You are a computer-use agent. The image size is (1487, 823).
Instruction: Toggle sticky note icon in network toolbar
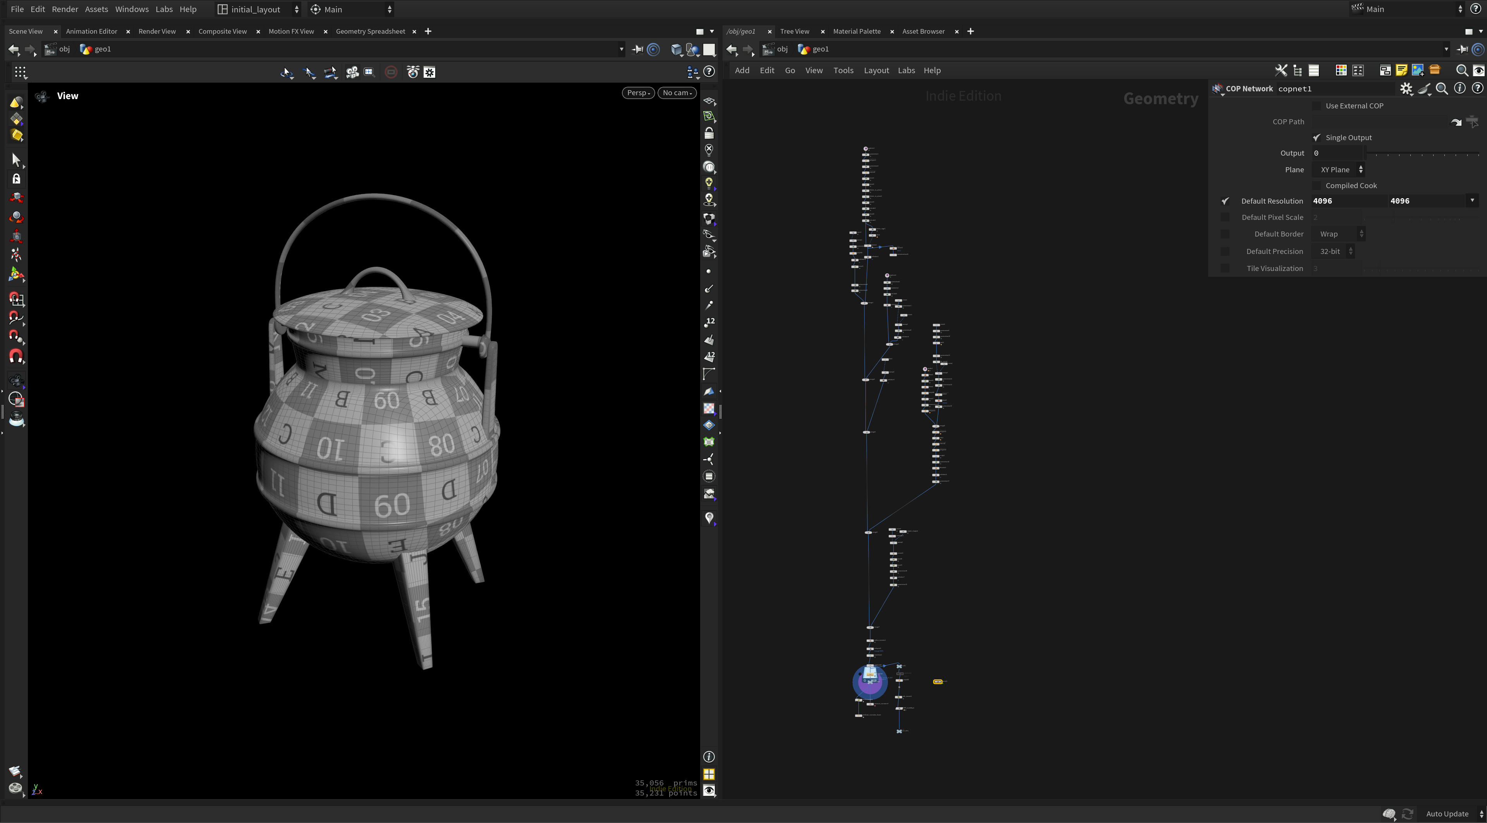(x=1401, y=70)
